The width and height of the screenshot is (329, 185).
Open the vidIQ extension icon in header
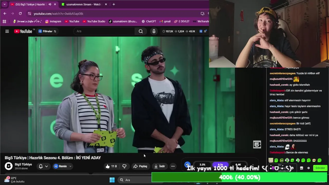201,31
